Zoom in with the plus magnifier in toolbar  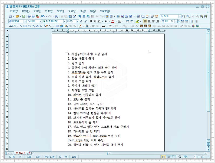pos(188,16)
